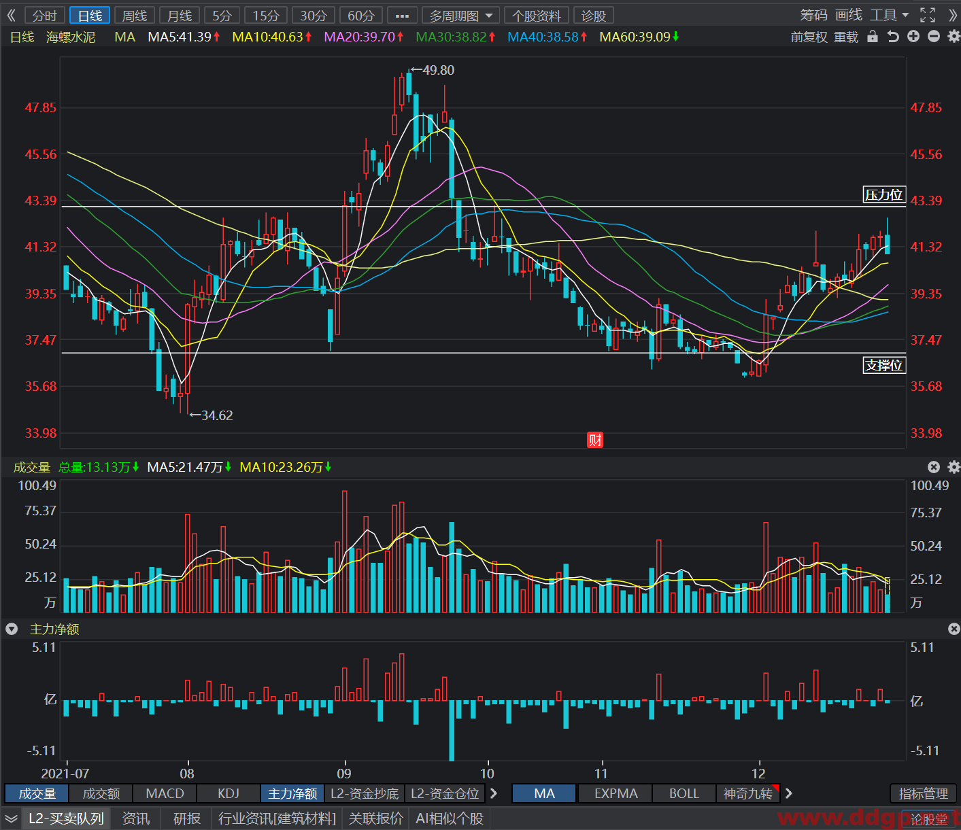Close the 主力净额 panel
This screenshot has width=961, height=830.
click(x=954, y=629)
